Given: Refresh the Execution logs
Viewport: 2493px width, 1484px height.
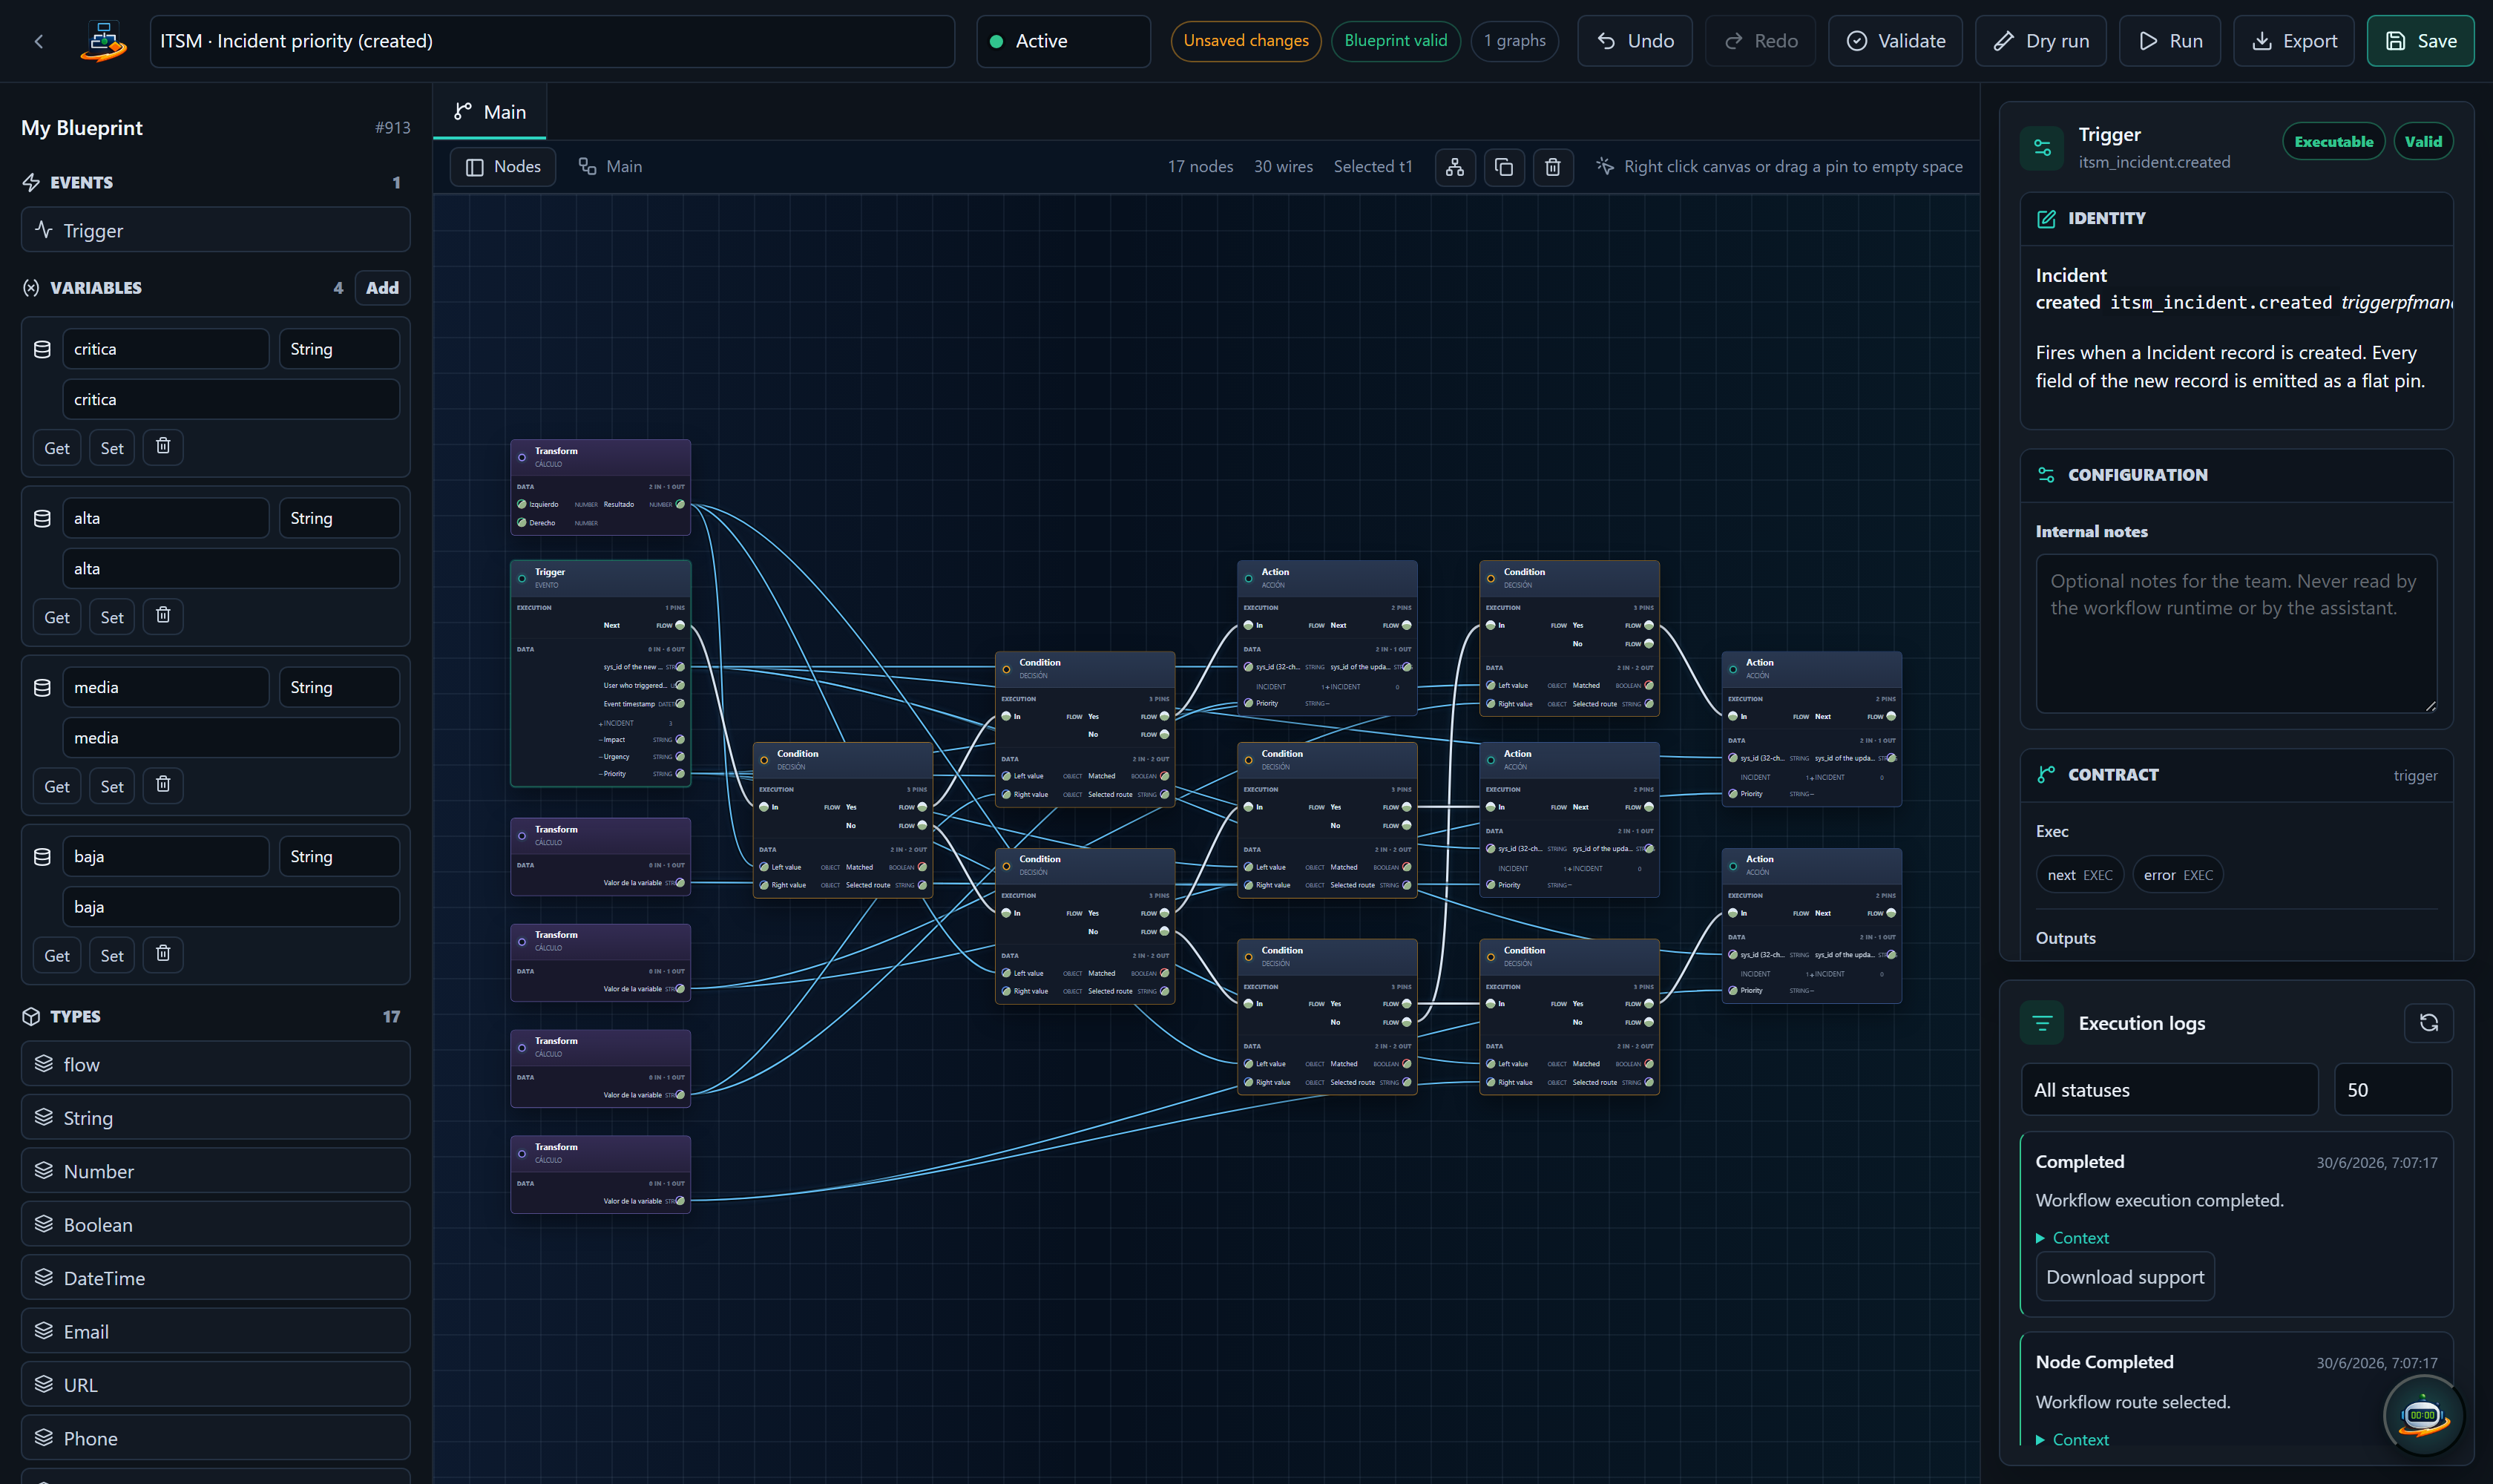Looking at the screenshot, I should [2428, 1022].
